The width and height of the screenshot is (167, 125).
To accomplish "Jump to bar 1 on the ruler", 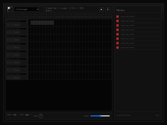I will point(7,17).
